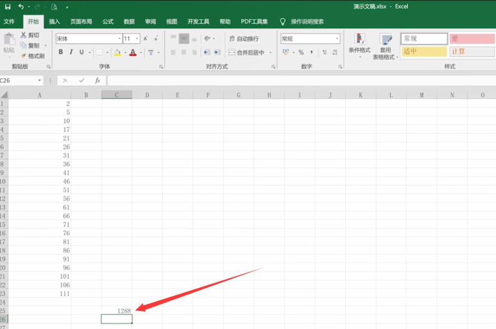
Task: Cut selection using 剪切
Action: click(30, 35)
